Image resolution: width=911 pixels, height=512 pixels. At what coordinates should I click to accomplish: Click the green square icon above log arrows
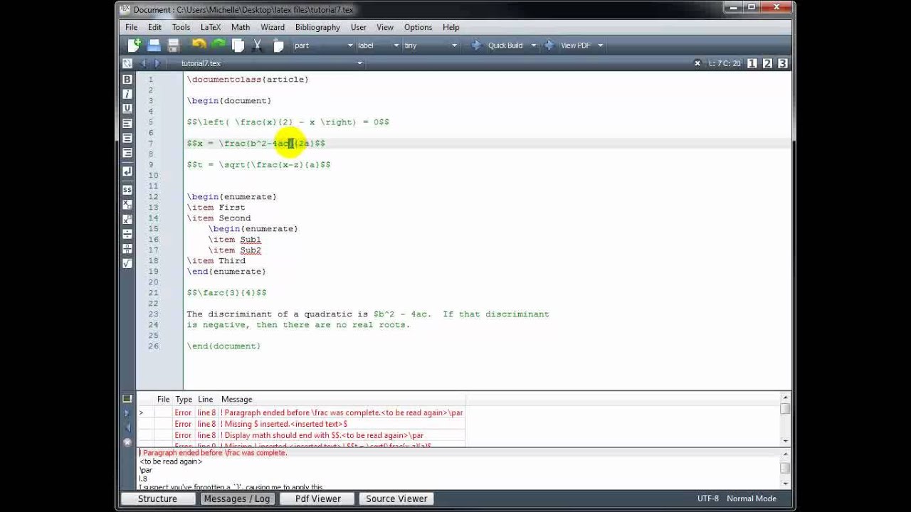(x=127, y=398)
